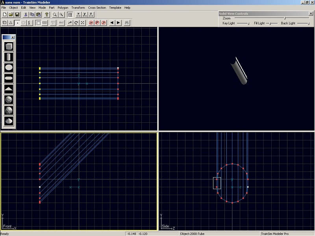Zoom out with smaller magnifier icon
Image resolution: width=315 pixels, height=236 pixels.
61,15
